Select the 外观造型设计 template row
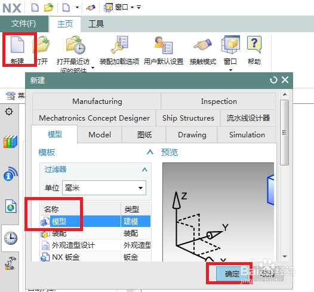 (x=96, y=245)
